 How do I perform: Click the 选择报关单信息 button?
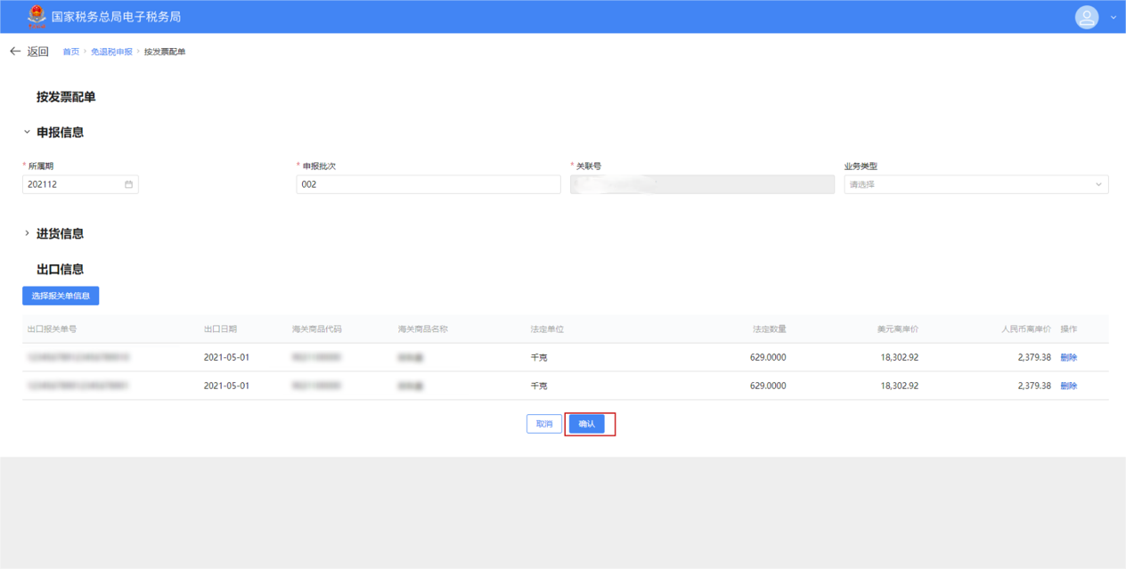point(61,296)
